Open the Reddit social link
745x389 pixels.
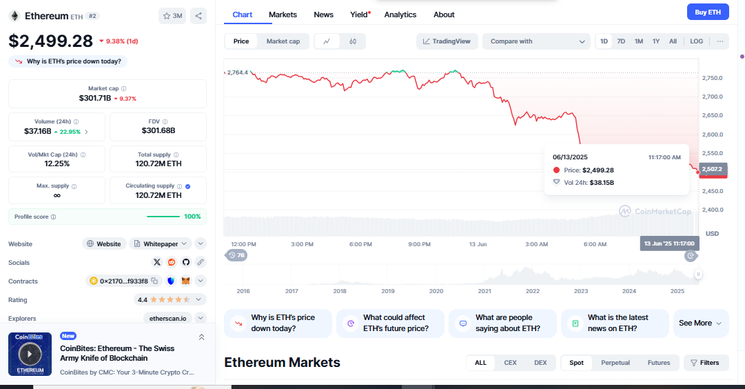172,262
